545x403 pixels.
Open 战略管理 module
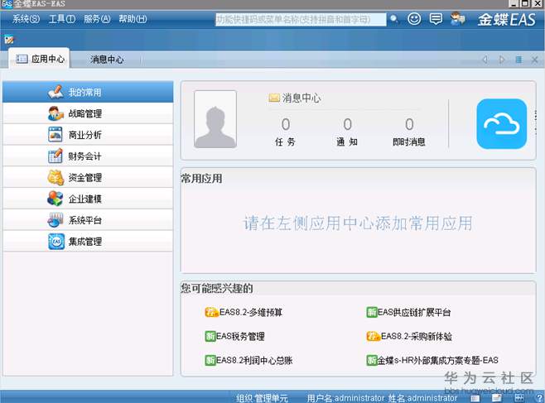(x=88, y=113)
